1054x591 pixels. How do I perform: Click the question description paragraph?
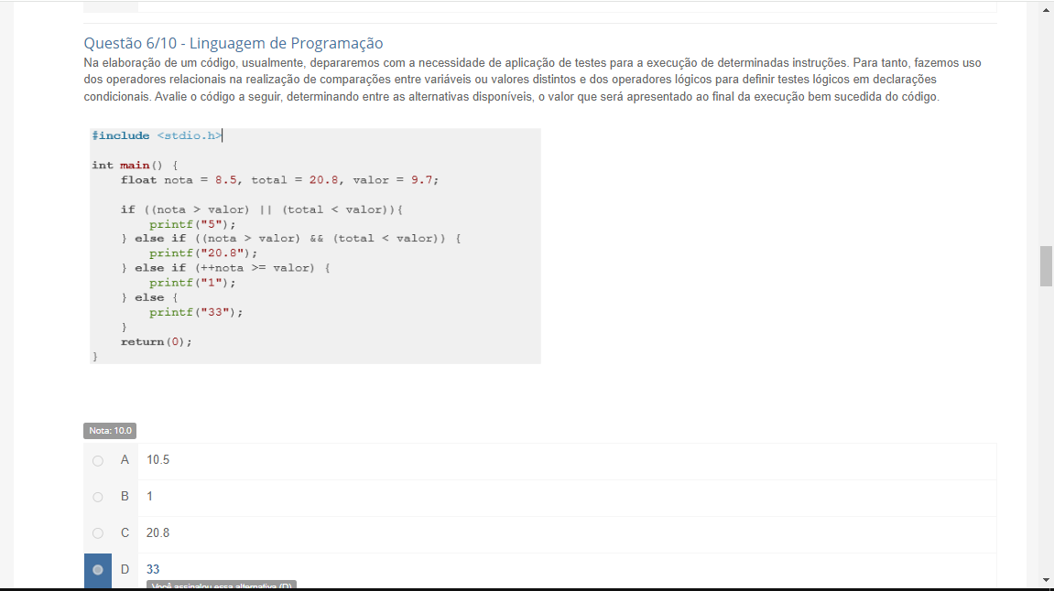pyautogui.click(x=531, y=80)
